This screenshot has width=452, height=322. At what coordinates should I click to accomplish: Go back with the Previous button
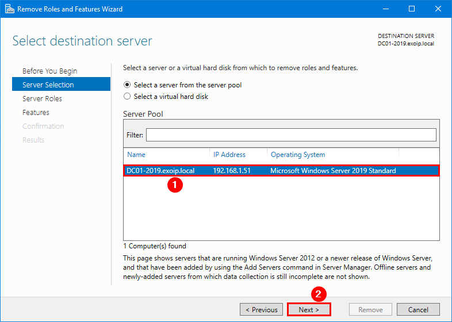tap(262, 309)
